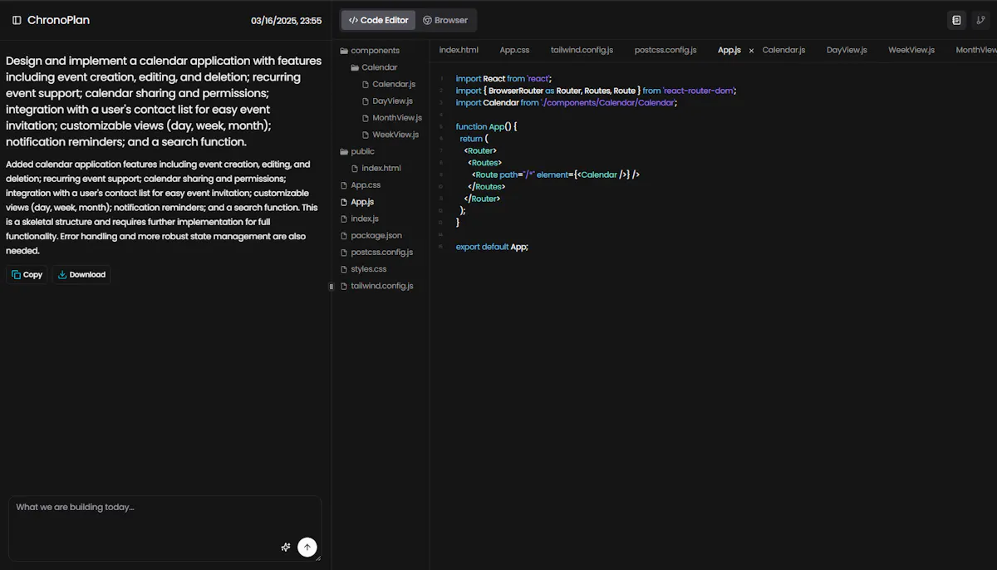
Task: Click the 'function App() {' code line
Action: (487, 126)
